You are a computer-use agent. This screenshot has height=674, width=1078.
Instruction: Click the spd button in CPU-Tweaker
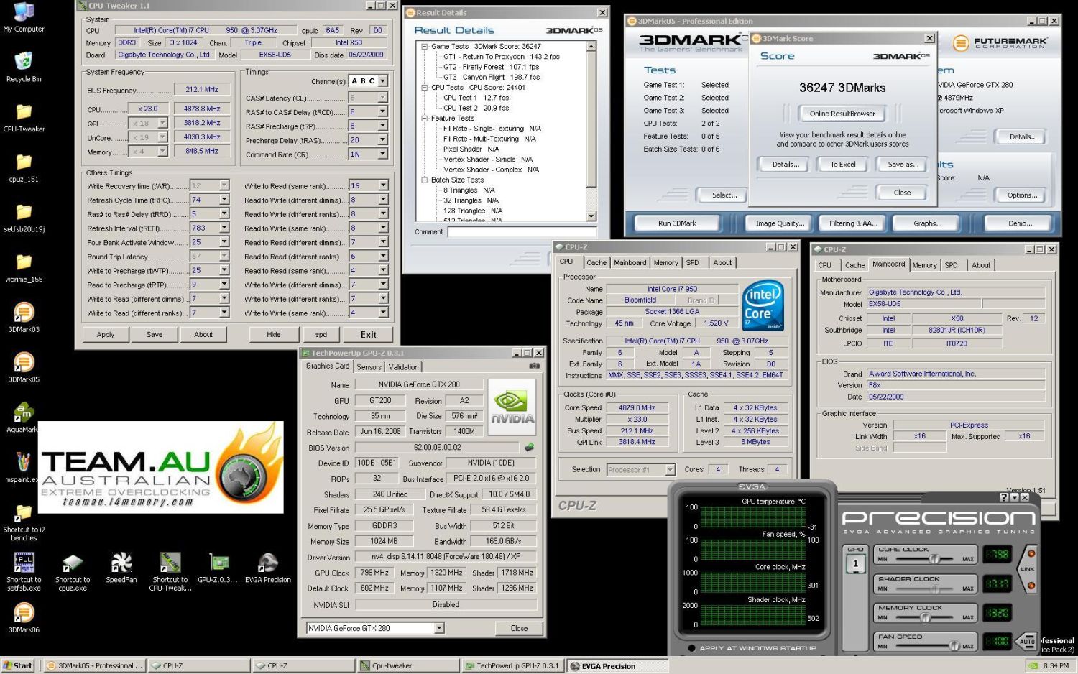point(321,335)
